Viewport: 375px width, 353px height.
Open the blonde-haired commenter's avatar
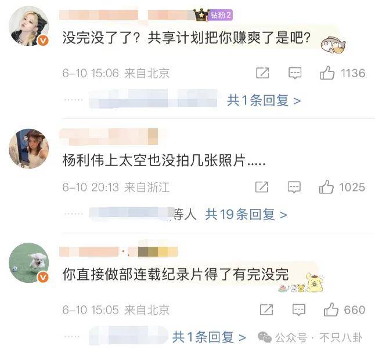28,26
